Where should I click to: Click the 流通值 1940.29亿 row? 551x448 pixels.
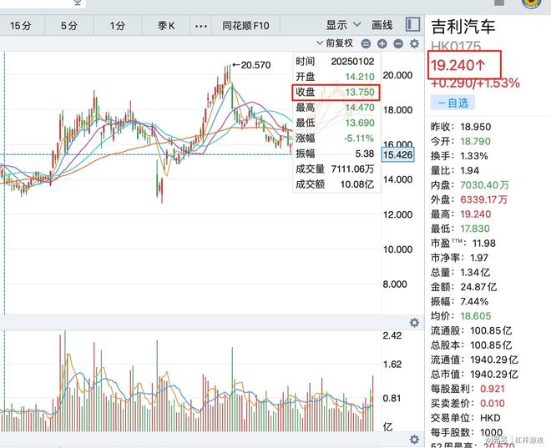(x=474, y=360)
